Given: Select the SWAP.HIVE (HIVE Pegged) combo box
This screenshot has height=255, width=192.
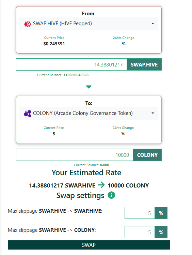Looking at the screenshot, I should coord(89,24).
